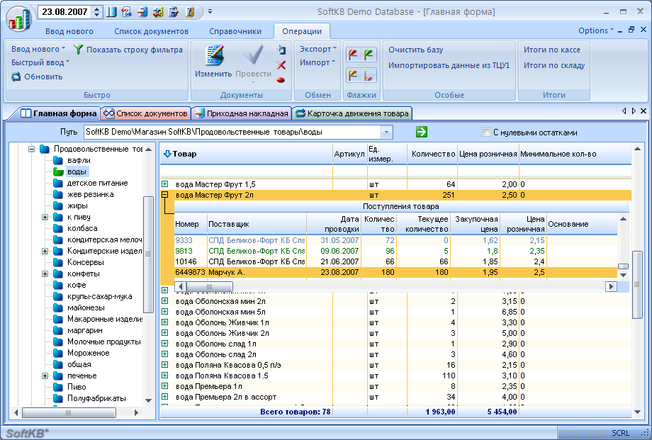Expand the вода Оболонская мин 2л row
This screenshot has width=652, height=440.
165,300
